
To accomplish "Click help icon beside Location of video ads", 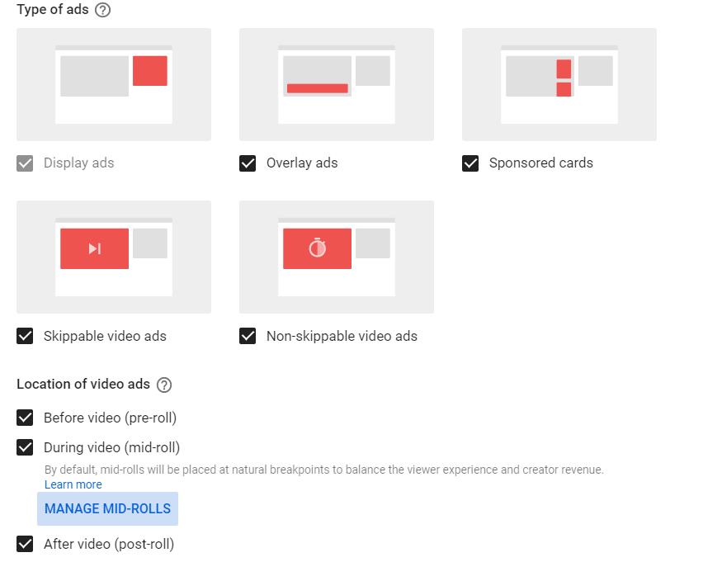I will coord(164,385).
